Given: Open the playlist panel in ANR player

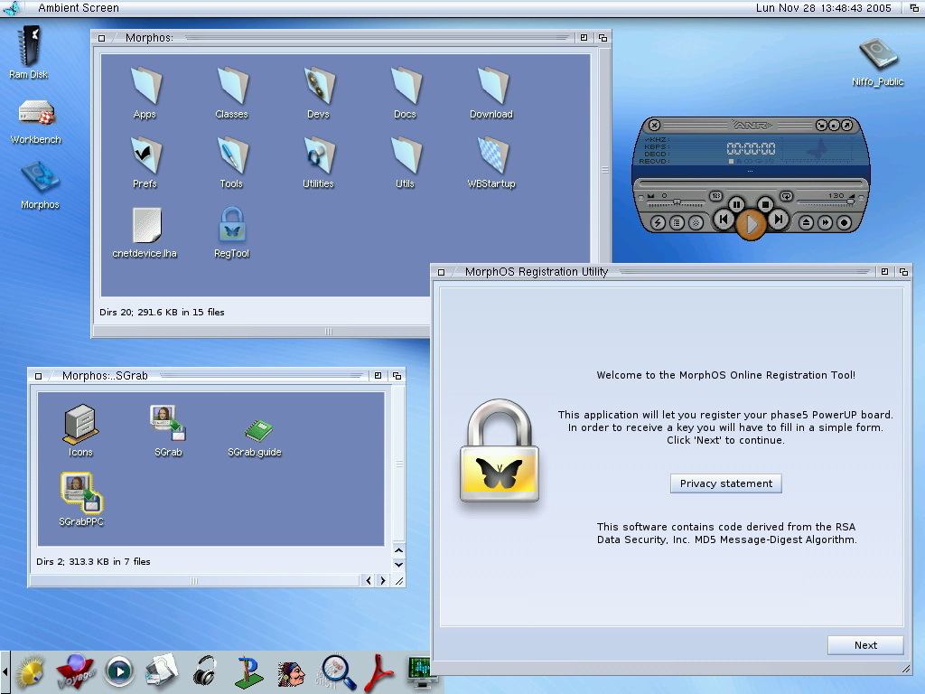Looking at the screenshot, I should 677,222.
